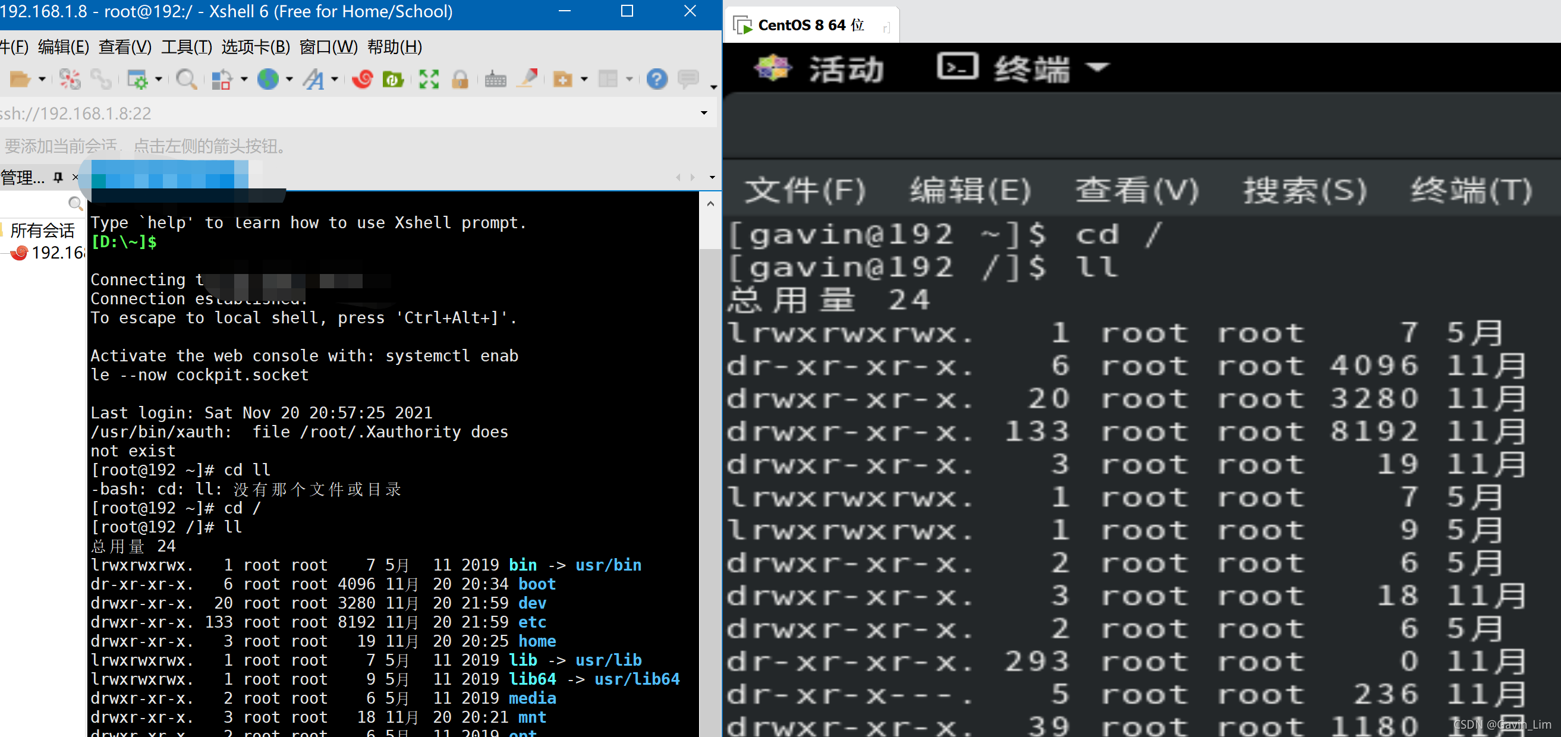Expand toolbar overflow options arrow
Image resolution: width=1561 pixels, height=737 pixels.
click(714, 87)
